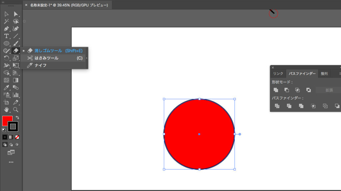Select the Rotate tool
This screenshot has height=191, width=341.
[x=6, y=58]
